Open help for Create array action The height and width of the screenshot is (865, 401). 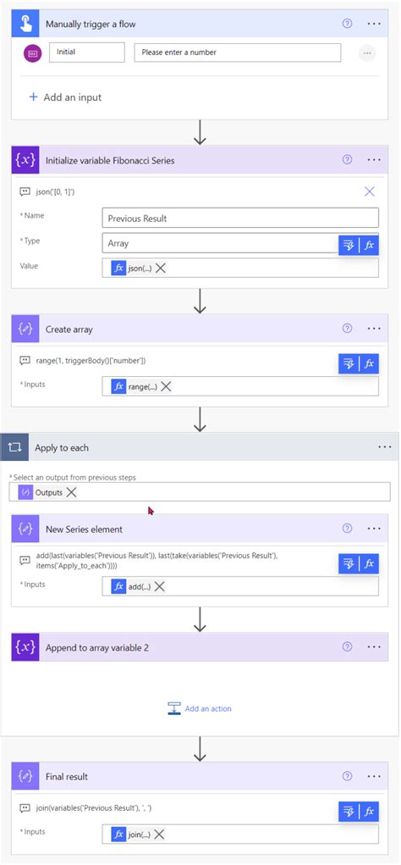coord(347,328)
